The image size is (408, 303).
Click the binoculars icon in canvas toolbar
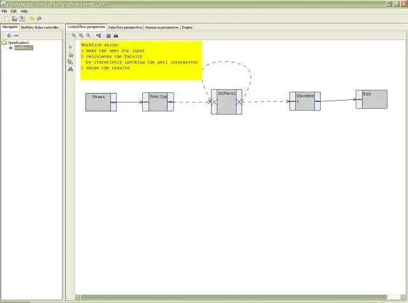[x=116, y=36]
